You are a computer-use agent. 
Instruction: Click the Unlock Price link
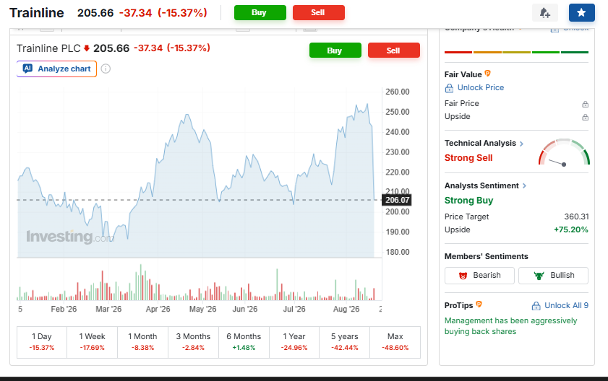click(x=481, y=88)
